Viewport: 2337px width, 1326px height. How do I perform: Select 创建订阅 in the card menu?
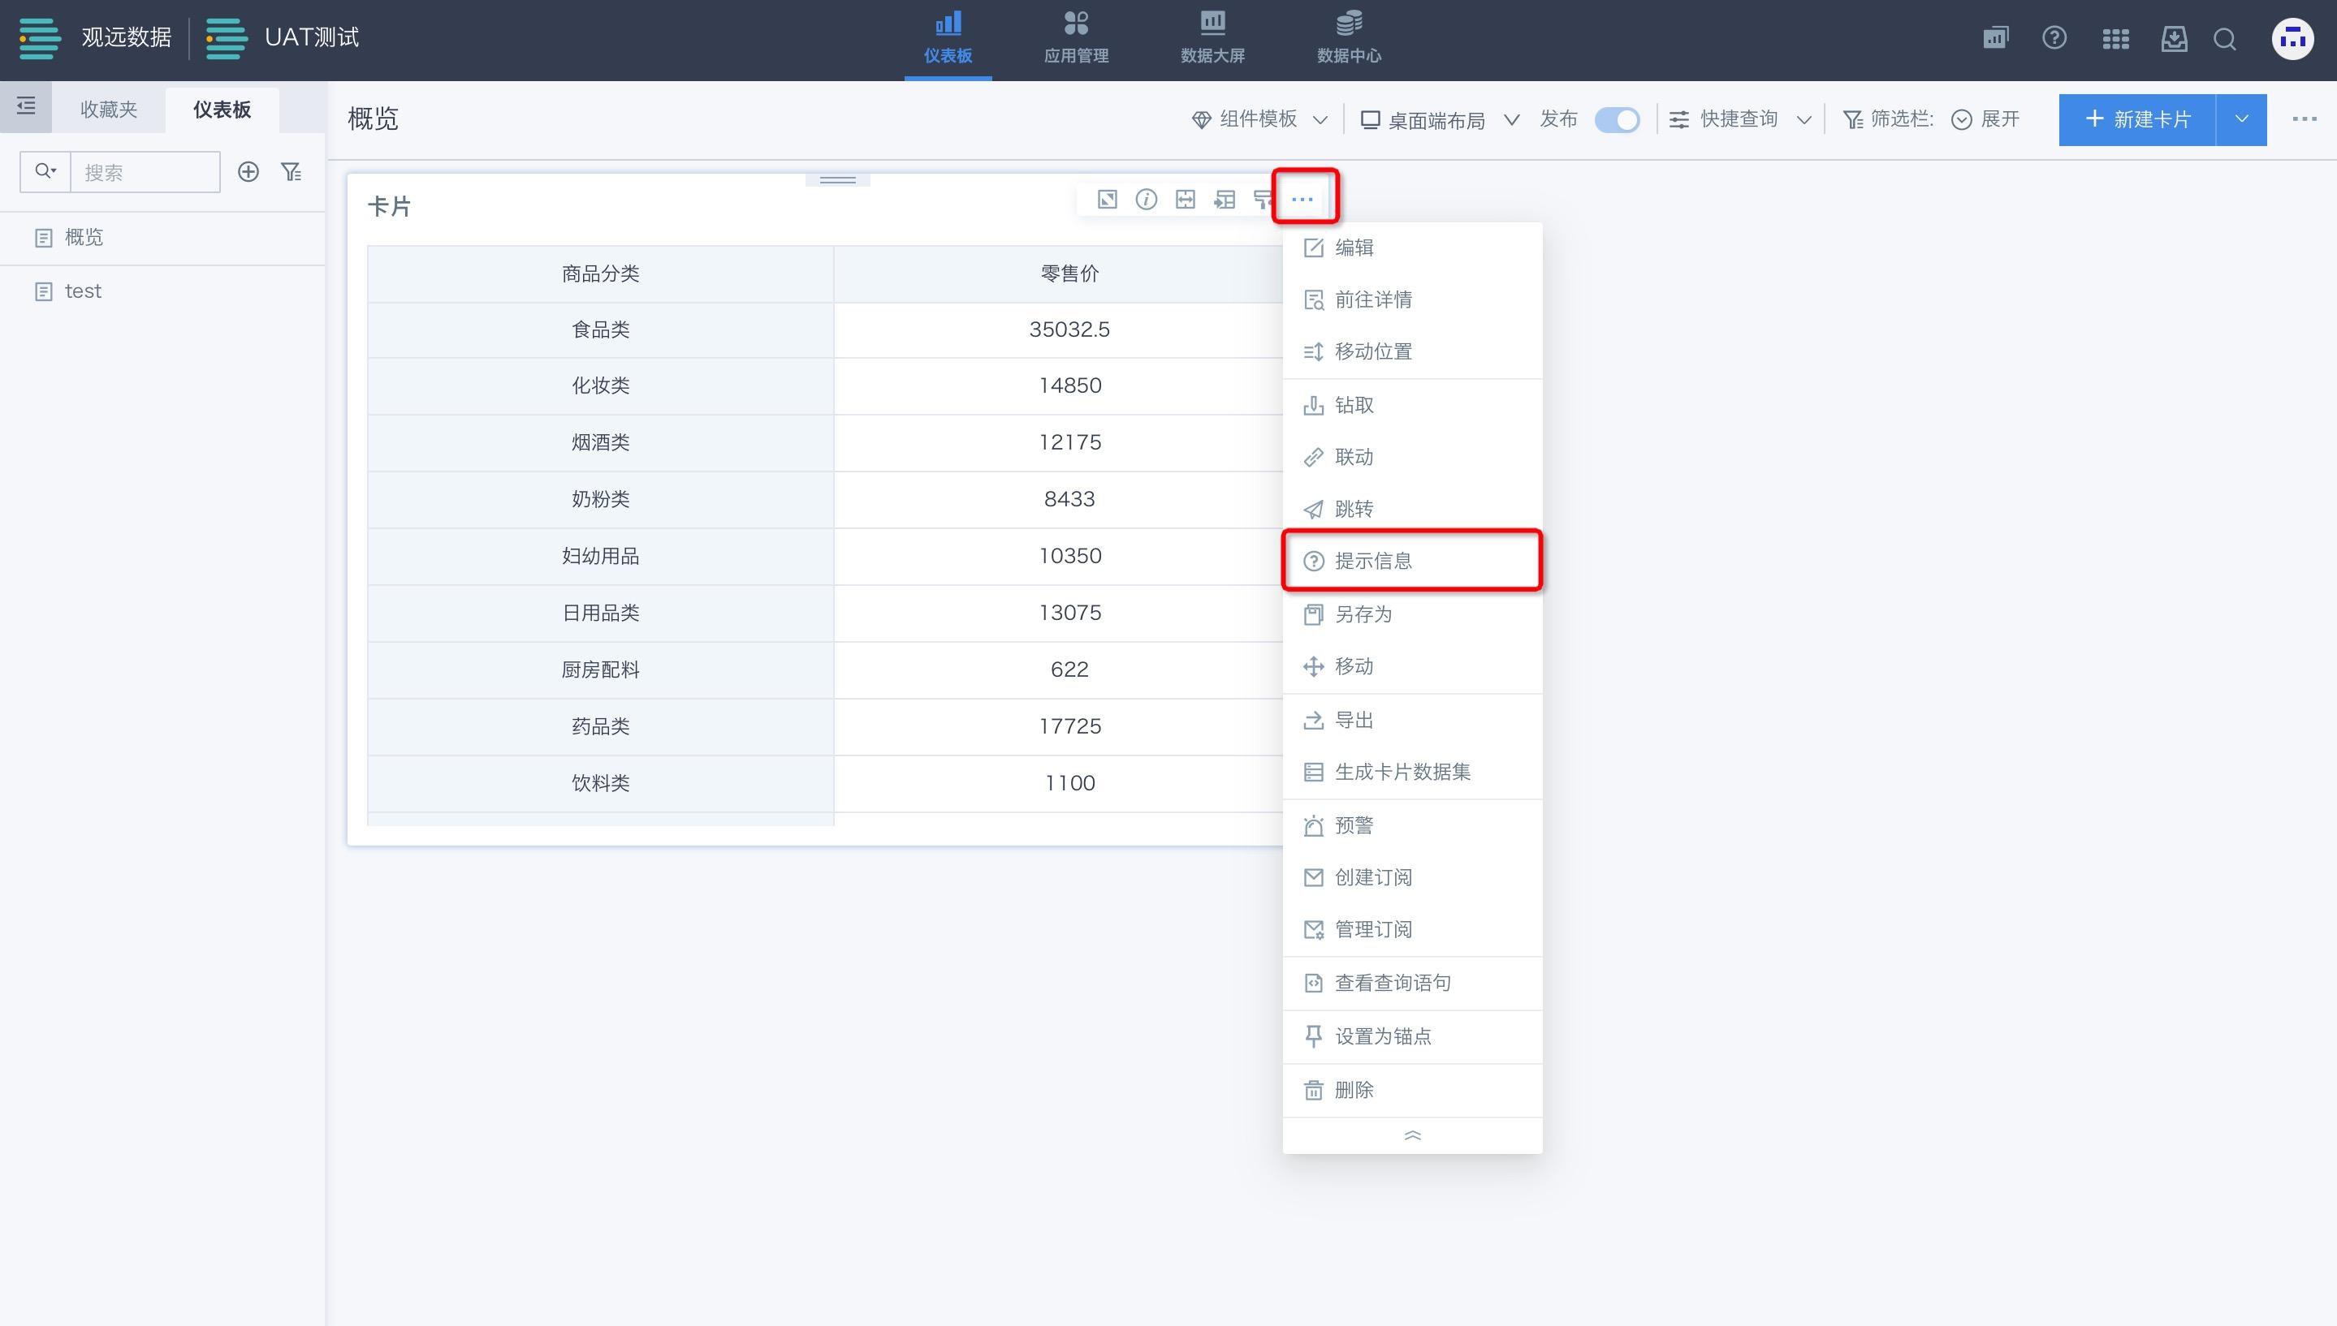coord(1412,878)
